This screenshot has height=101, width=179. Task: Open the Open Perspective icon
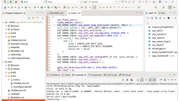coord(163,7)
